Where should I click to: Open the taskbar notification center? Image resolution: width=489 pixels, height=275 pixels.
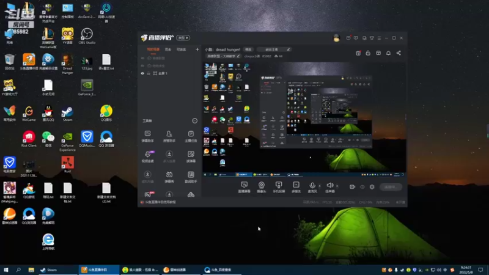480,269
